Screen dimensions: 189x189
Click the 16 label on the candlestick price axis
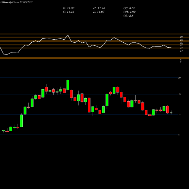(180, 94)
